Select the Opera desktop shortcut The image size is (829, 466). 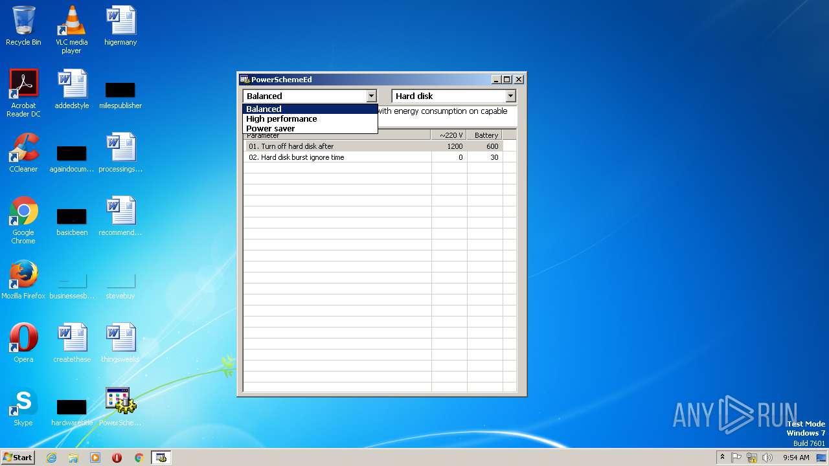coord(23,343)
